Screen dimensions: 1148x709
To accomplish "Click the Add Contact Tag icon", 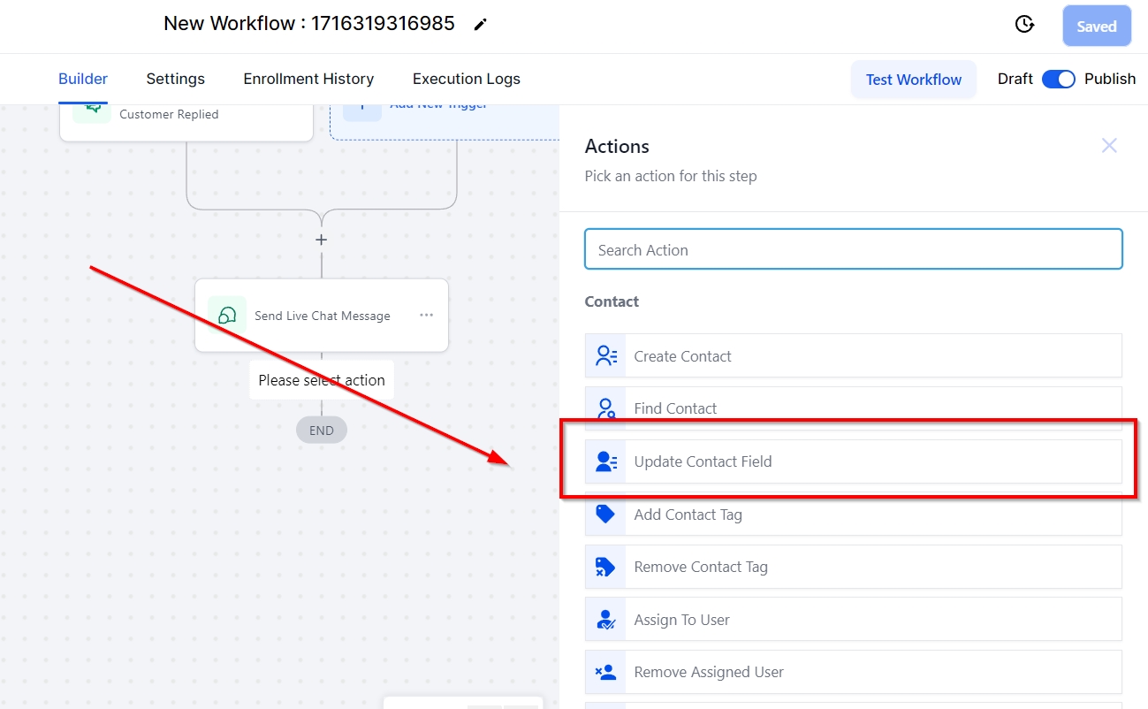I will 605,514.
